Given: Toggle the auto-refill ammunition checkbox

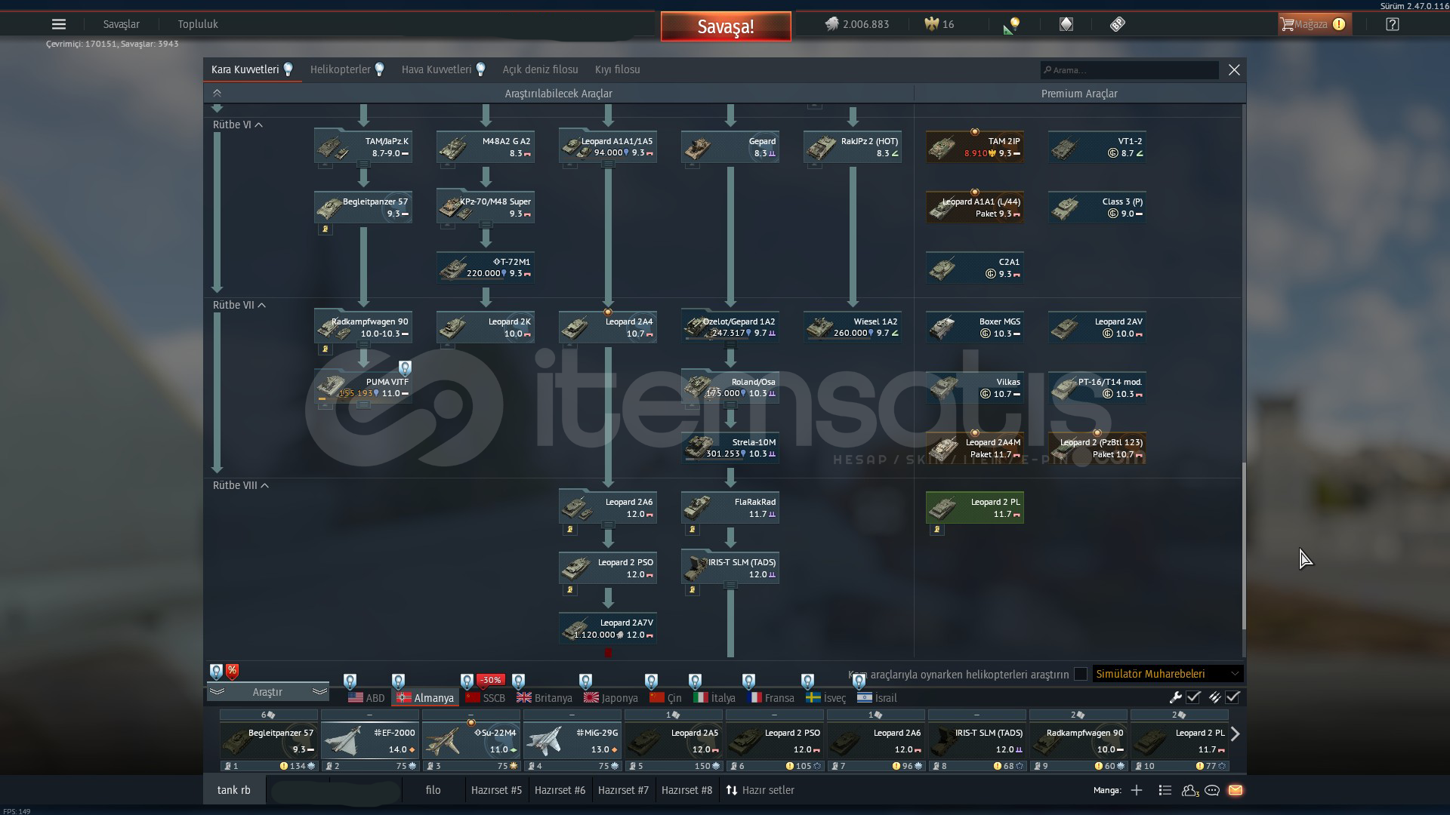Looking at the screenshot, I should (x=1232, y=697).
